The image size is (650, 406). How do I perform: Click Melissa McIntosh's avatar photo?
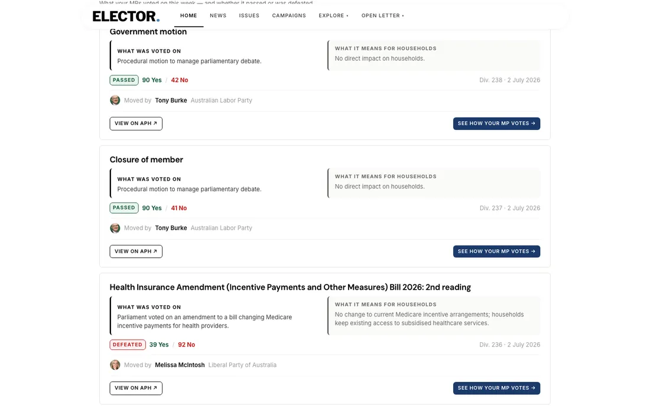click(x=115, y=365)
